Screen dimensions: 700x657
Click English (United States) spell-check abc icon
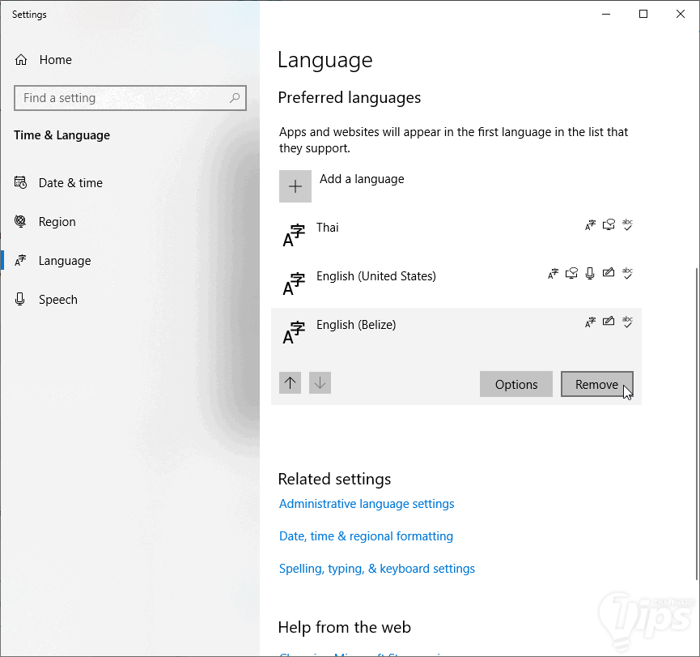pyautogui.click(x=628, y=273)
